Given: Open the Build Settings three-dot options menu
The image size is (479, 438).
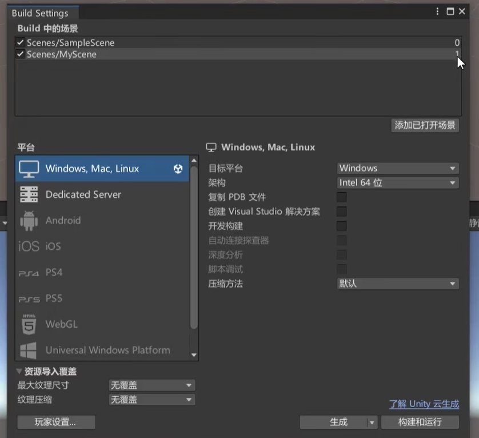Looking at the screenshot, I should pos(437,11).
